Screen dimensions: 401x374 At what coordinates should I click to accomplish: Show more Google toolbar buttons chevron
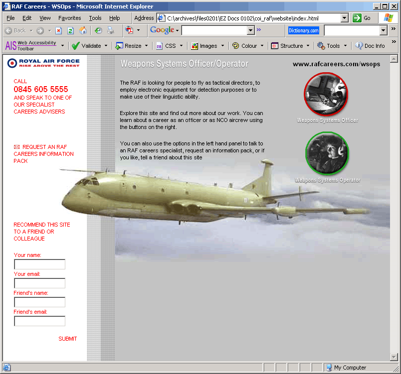pos(259,29)
